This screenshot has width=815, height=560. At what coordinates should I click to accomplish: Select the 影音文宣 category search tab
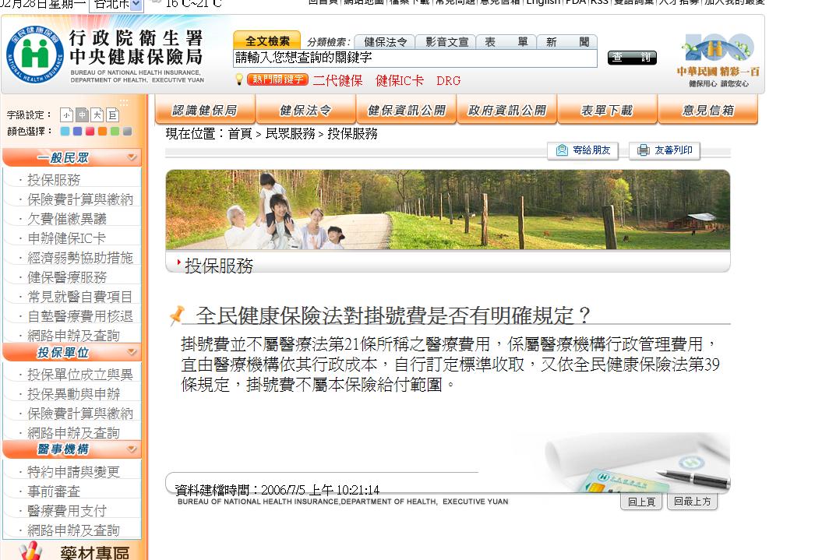[x=446, y=42]
